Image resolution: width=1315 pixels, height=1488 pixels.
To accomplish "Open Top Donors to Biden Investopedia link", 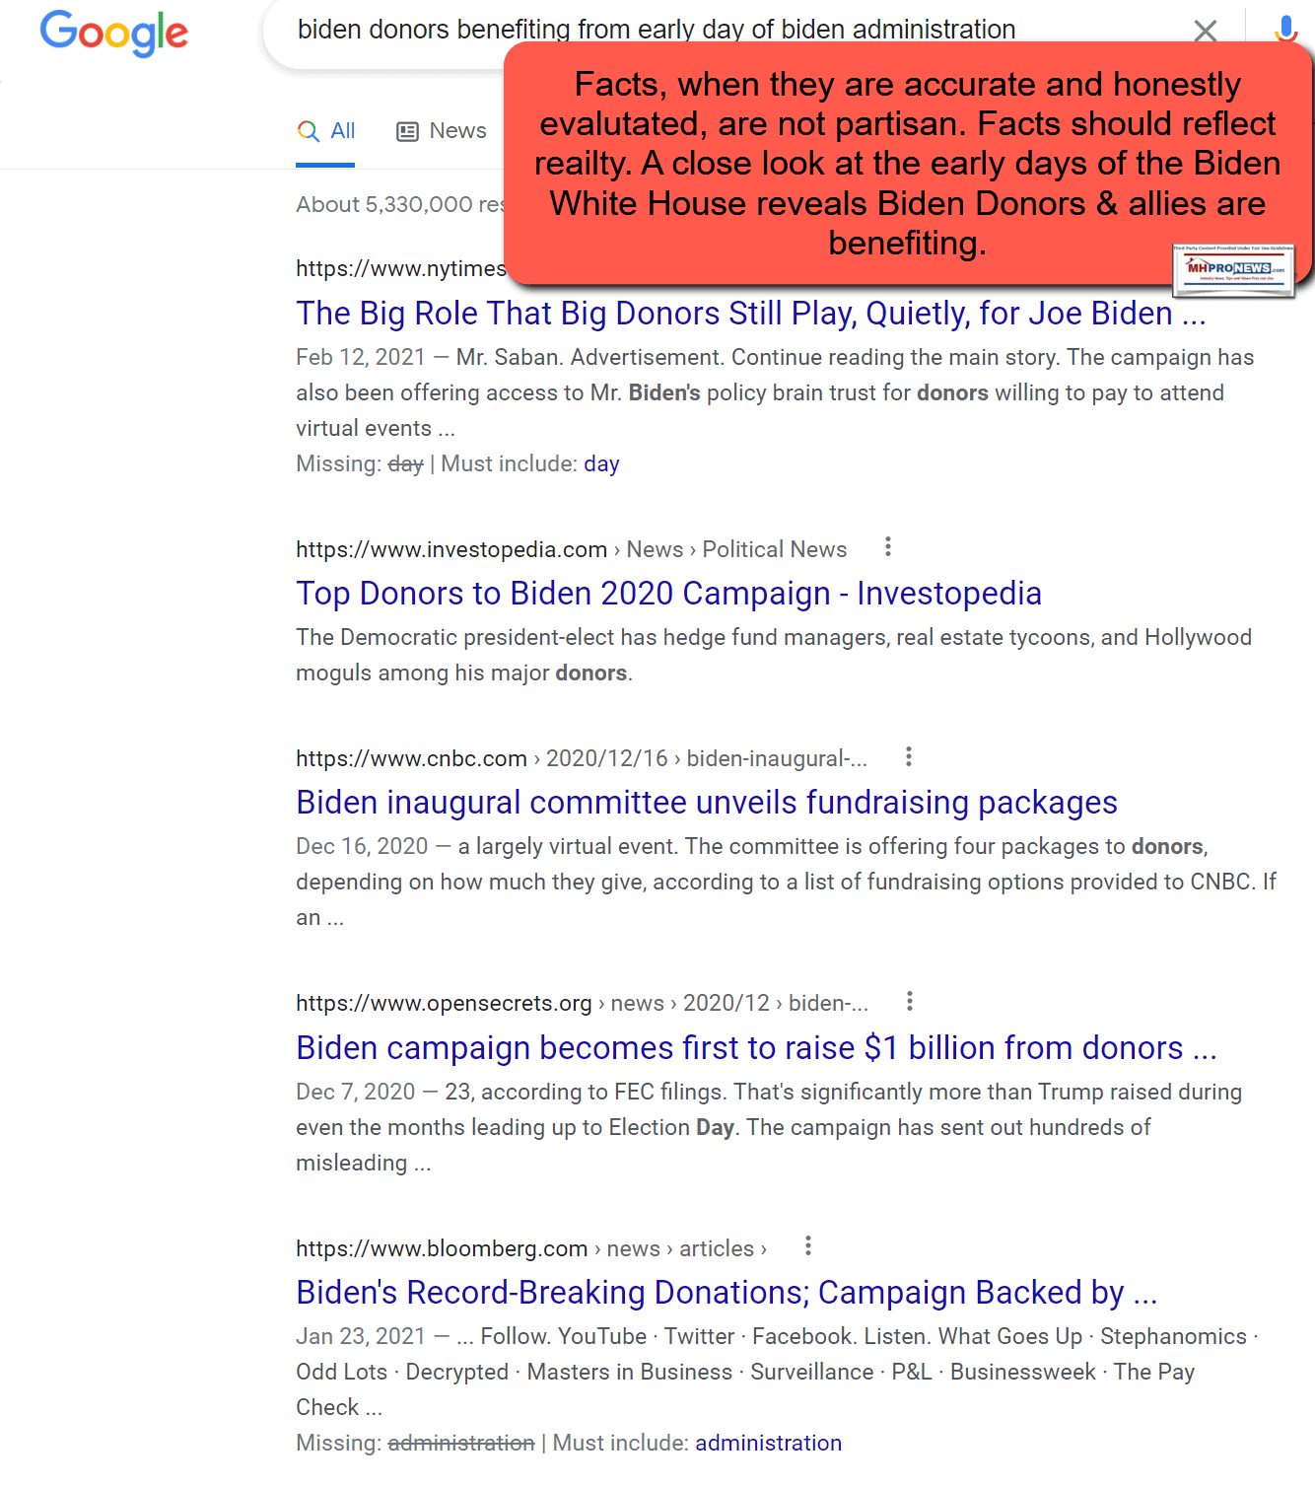I will [668, 594].
